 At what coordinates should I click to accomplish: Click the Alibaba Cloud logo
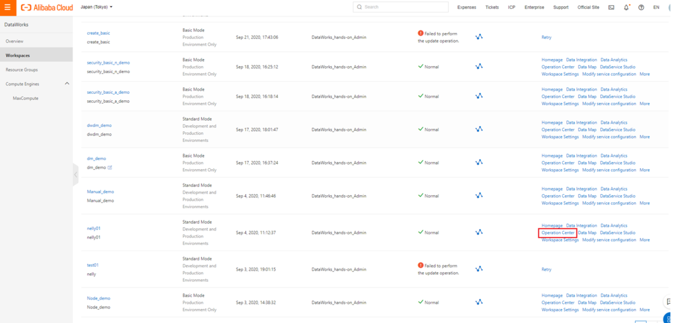click(x=47, y=7)
